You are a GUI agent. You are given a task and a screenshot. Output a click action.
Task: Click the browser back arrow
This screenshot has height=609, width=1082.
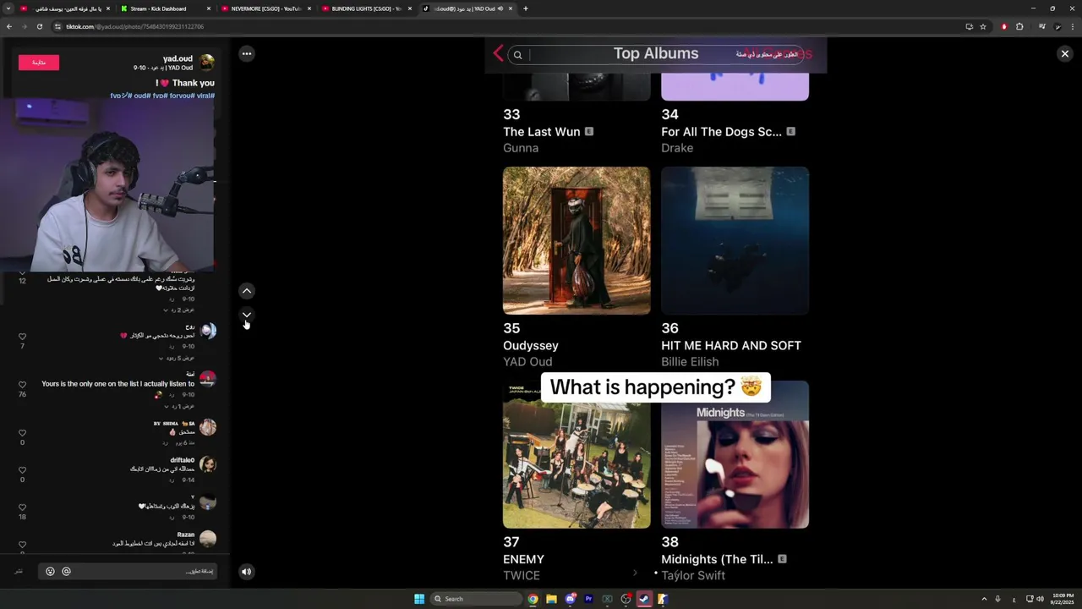(9, 26)
